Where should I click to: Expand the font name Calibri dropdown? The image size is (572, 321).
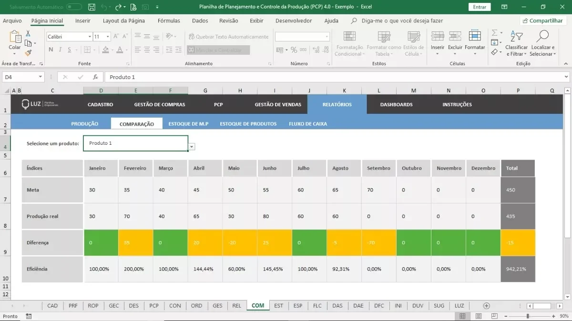tap(90, 37)
